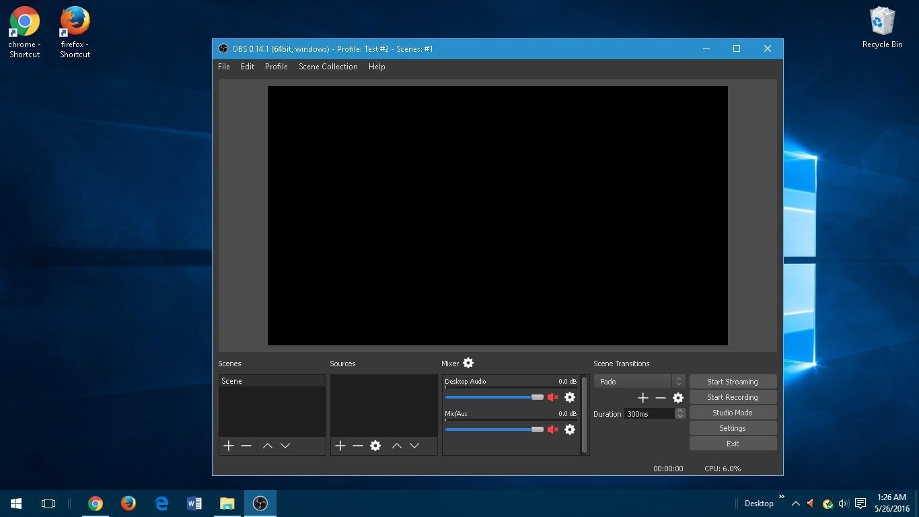The height and width of the screenshot is (517, 919).
Task: Toggle Desktop Audio mute speaker
Action: [x=553, y=397]
